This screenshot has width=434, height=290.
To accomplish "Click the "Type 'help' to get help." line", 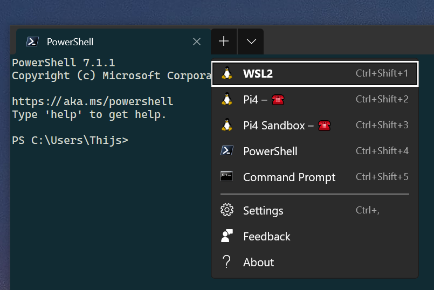I will (89, 115).
